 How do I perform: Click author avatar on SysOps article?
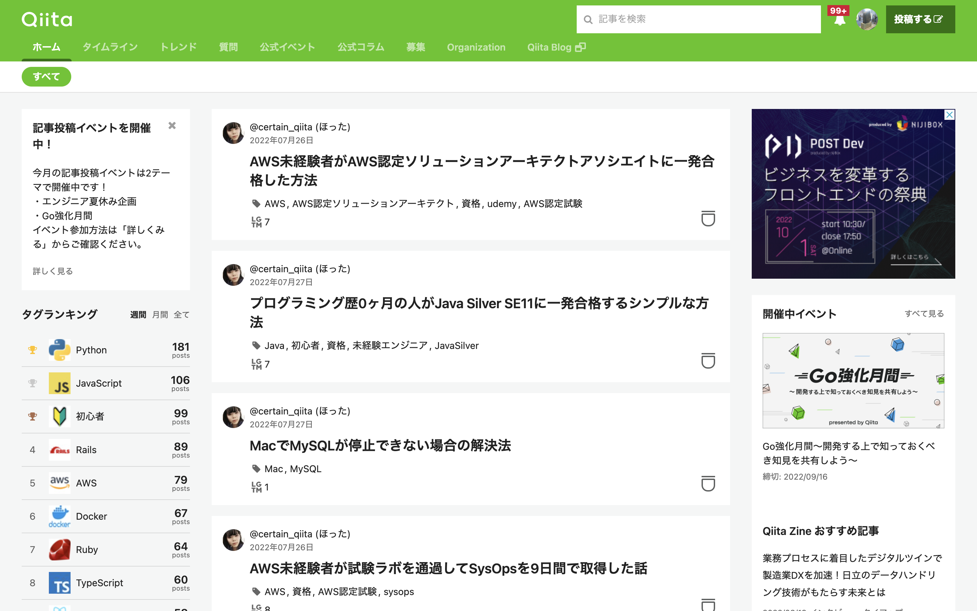pos(233,540)
